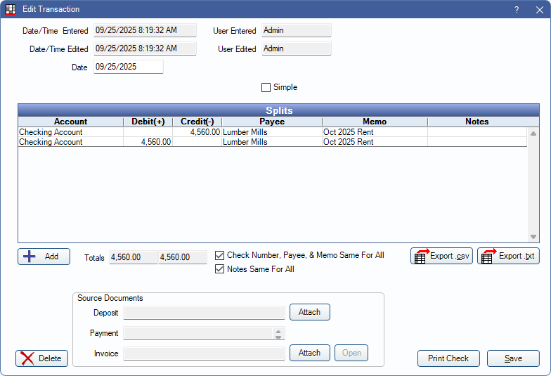Image resolution: width=551 pixels, height=376 pixels.
Task: Click the Edit Transaction window icon
Action: [x=11, y=10]
